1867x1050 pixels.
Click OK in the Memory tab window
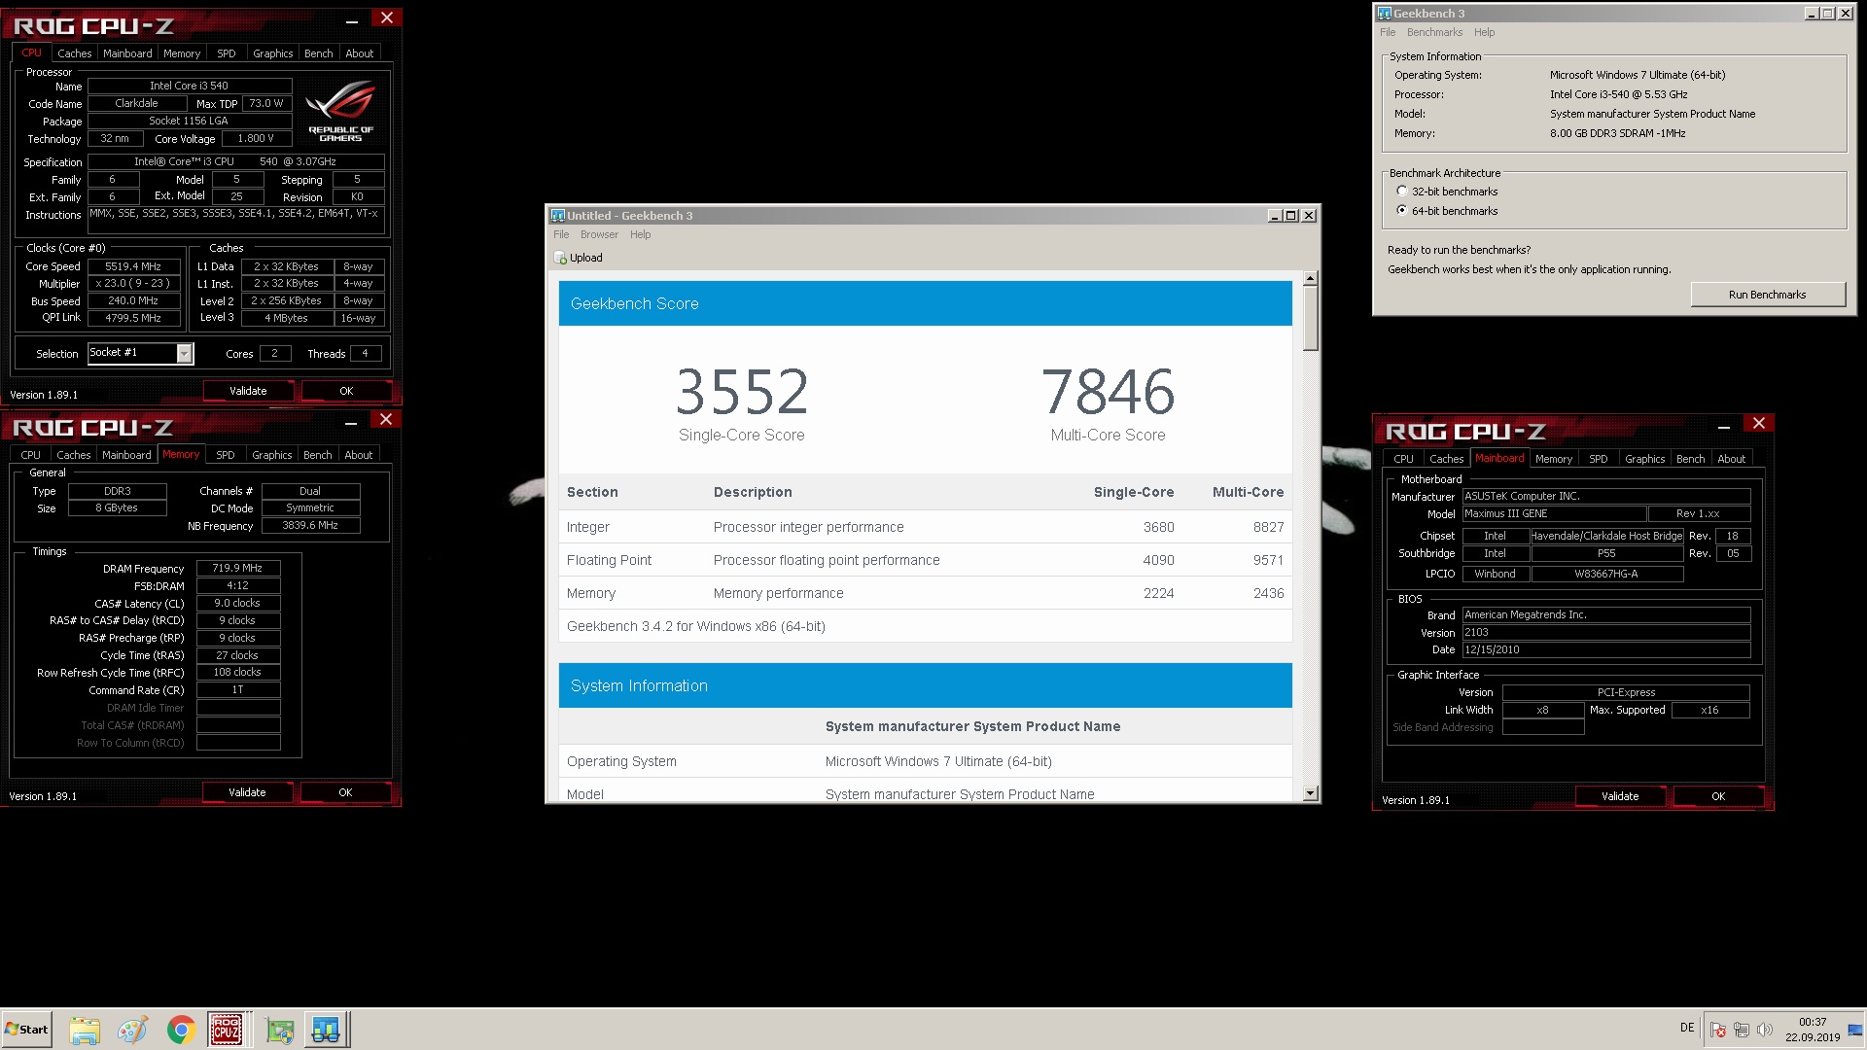click(x=345, y=792)
